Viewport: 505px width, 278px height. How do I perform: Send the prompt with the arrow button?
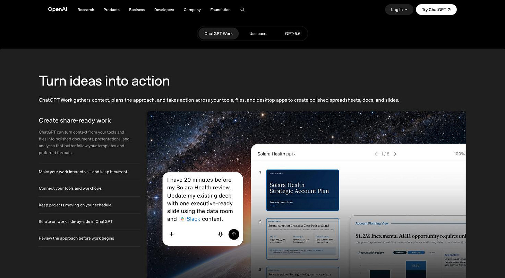[x=234, y=234]
